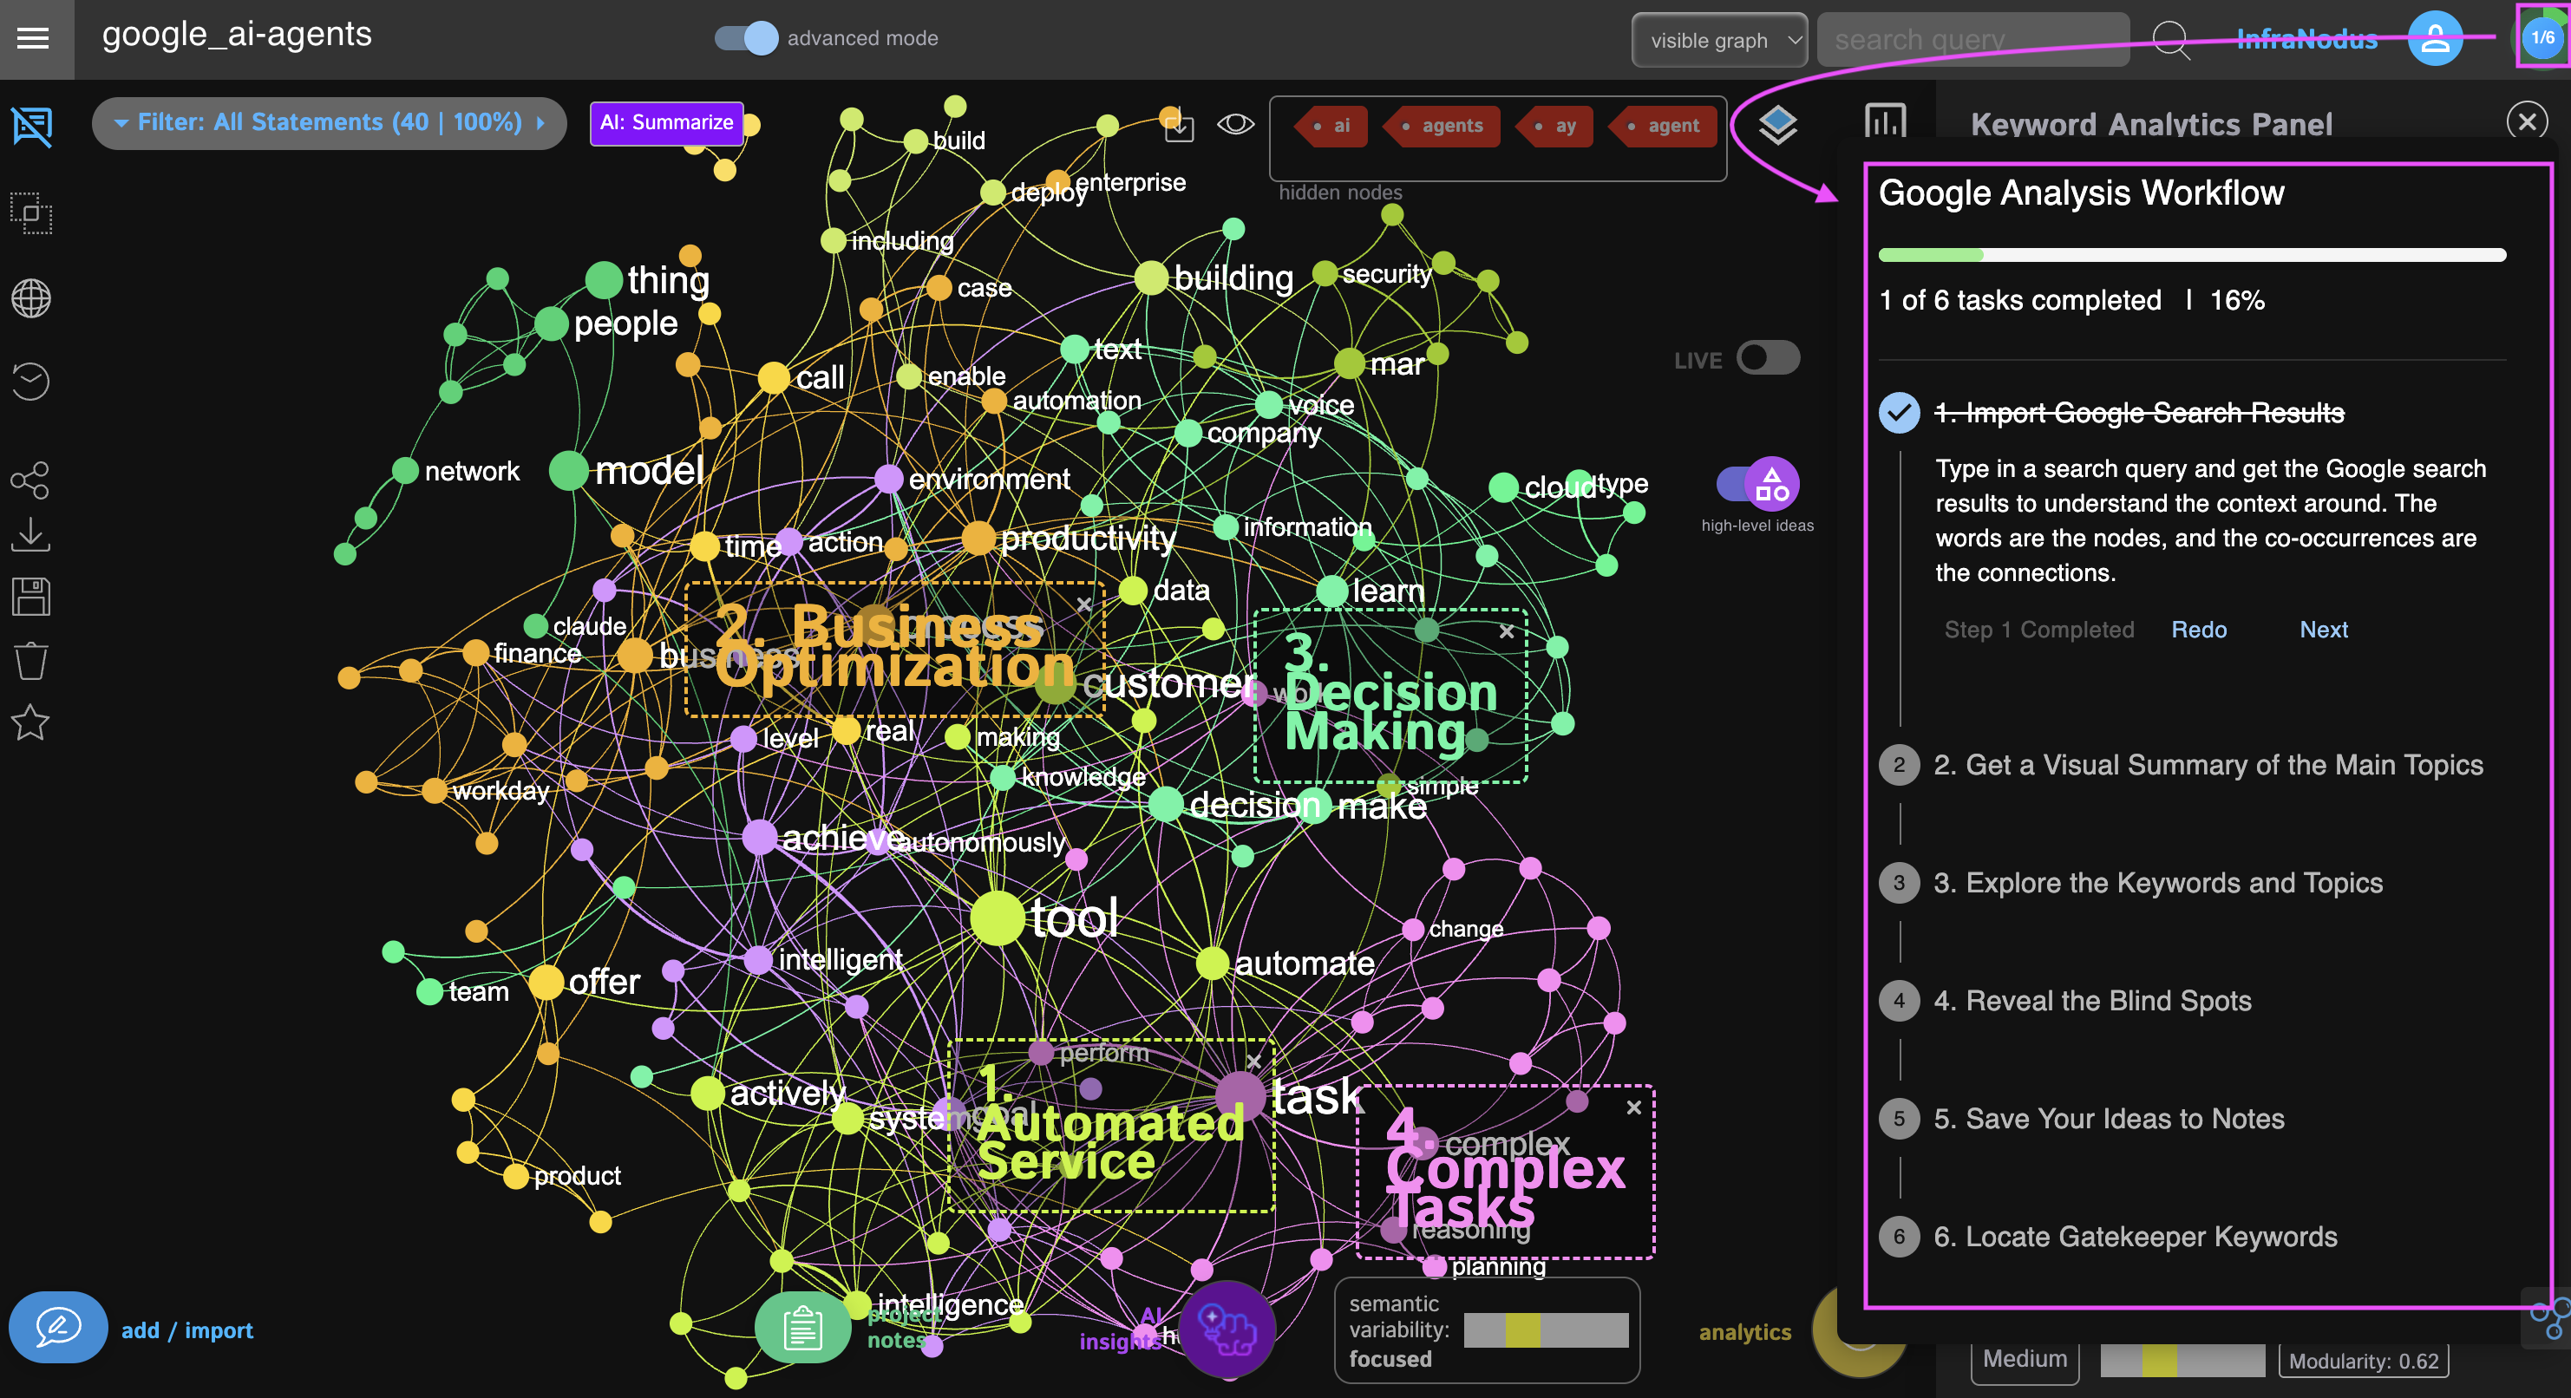Screen dimensions: 2571x1398
Task: Click the step 1 completed checkmark
Action: coord(1898,412)
